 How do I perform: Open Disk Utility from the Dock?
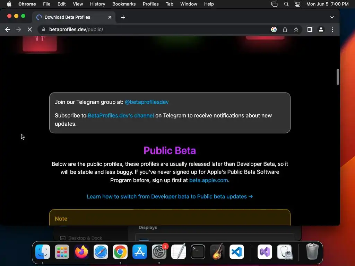coord(285,252)
